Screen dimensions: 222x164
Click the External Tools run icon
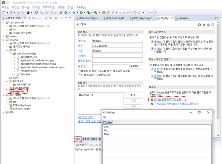point(96,13)
